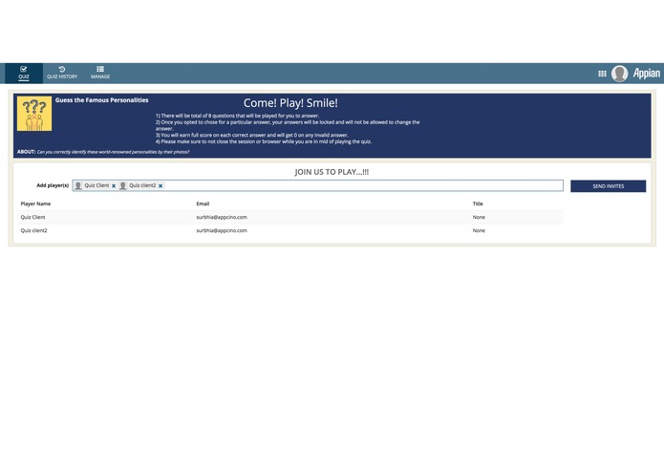Click the None title in Quiz client2 row

tap(479, 230)
